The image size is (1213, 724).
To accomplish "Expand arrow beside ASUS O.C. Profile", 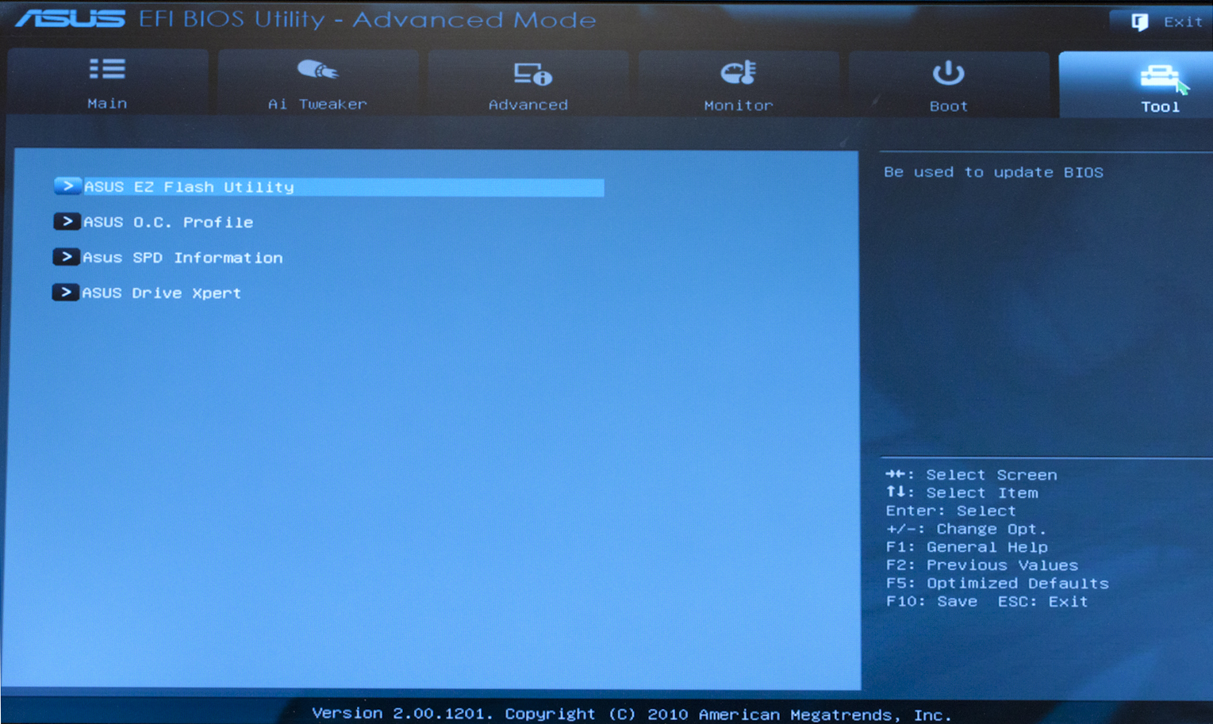I will tap(67, 221).
